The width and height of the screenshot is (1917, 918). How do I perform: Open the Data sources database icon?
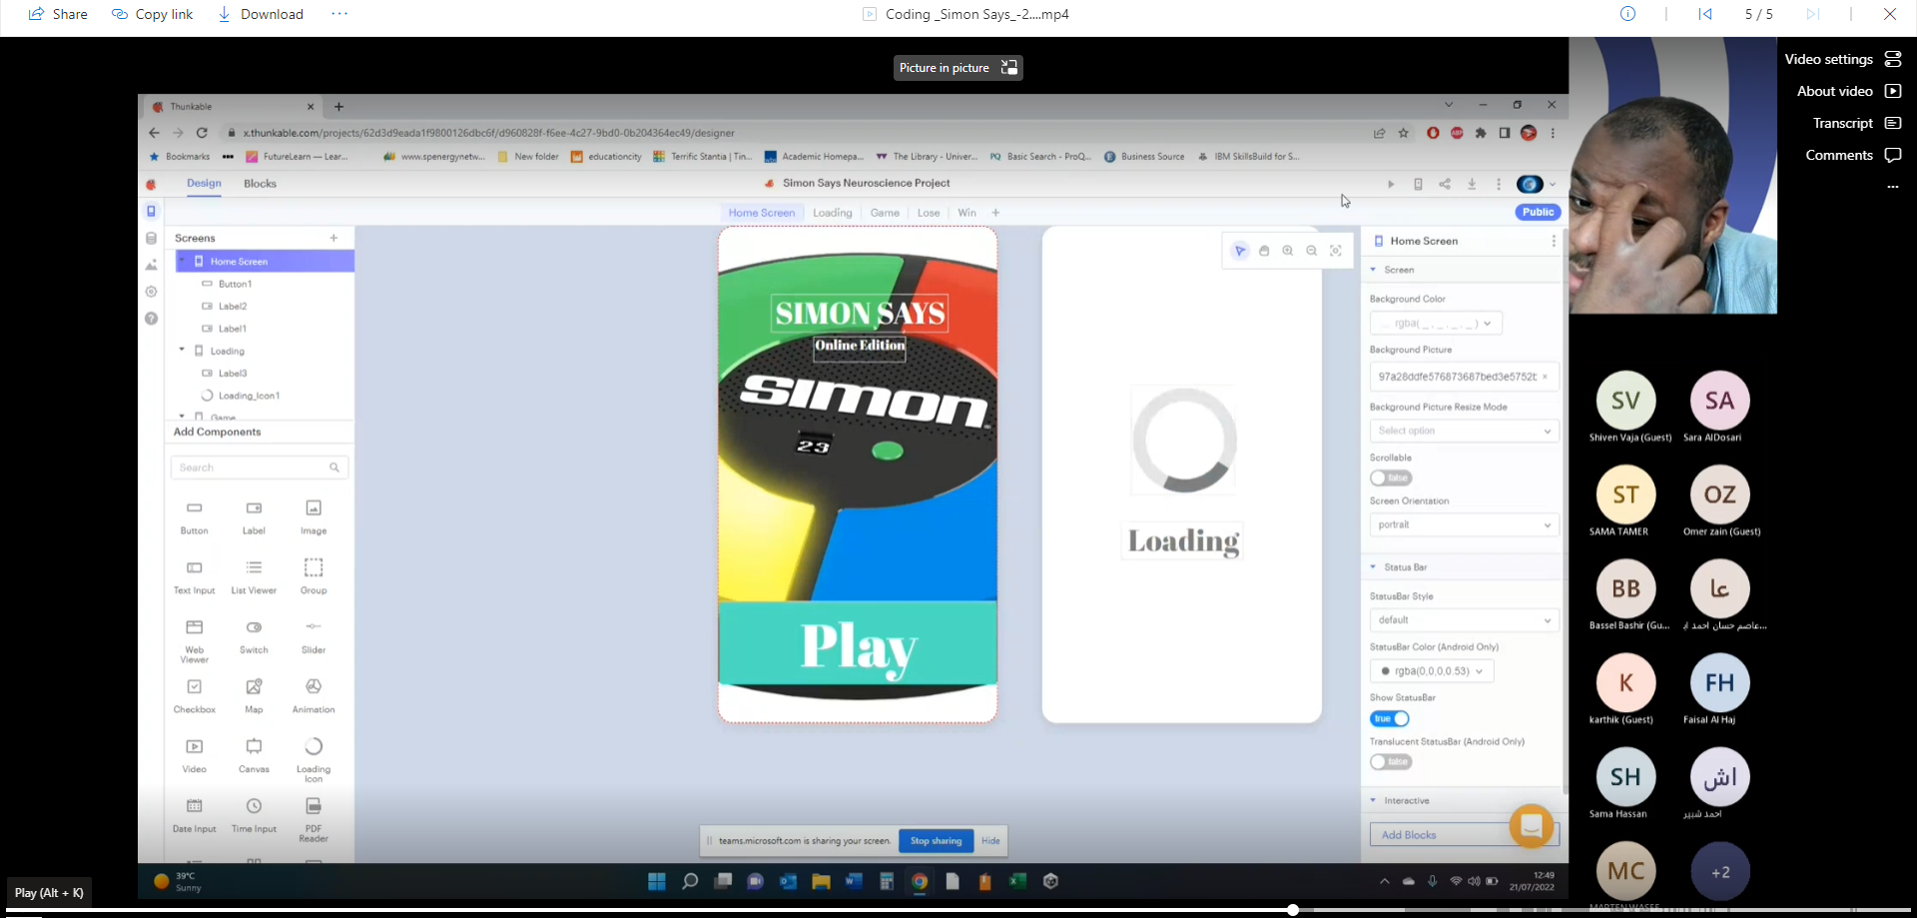[151, 238]
